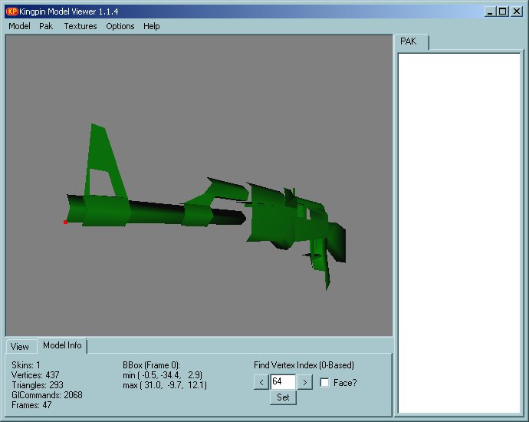Open the Pak menu
Screen dimensions: 529x422
(46, 26)
